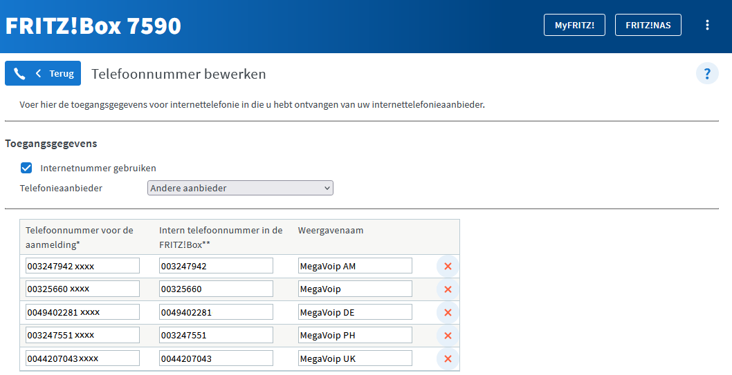The width and height of the screenshot is (732, 375).
Task: Click internal number field 0044207043
Action: tap(216, 358)
